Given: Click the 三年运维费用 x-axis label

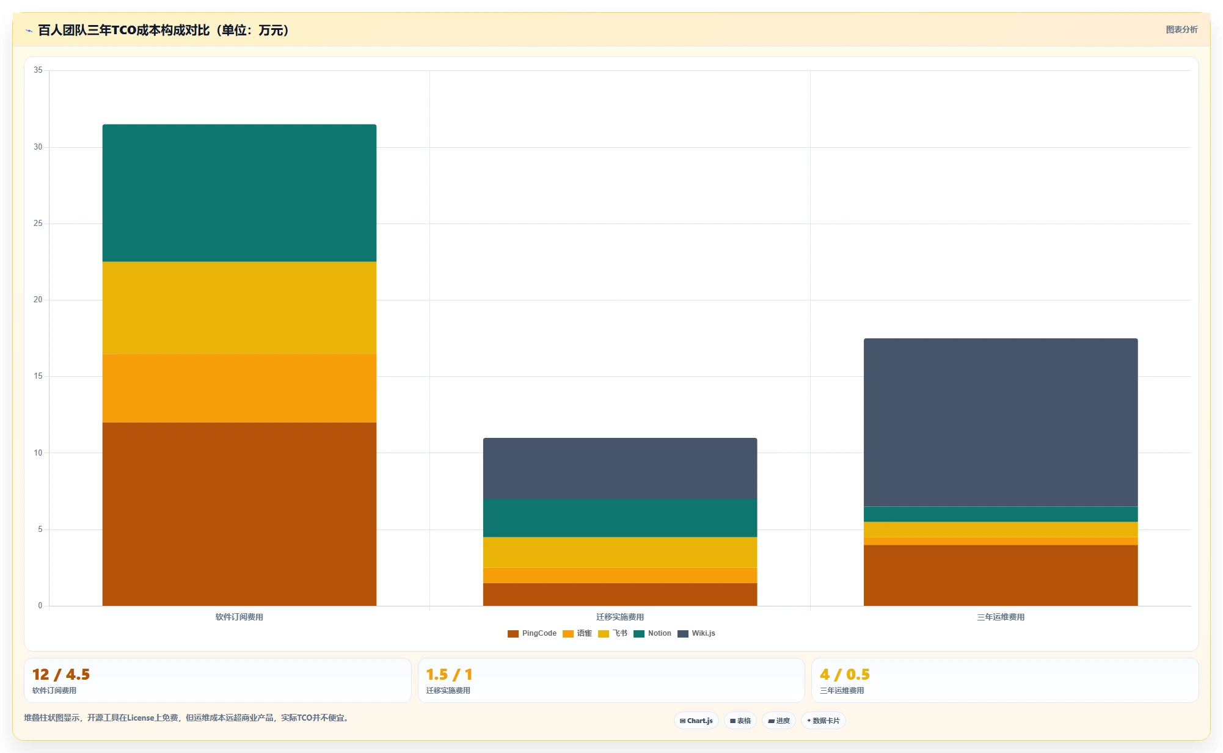Looking at the screenshot, I should pyautogui.click(x=1001, y=617).
